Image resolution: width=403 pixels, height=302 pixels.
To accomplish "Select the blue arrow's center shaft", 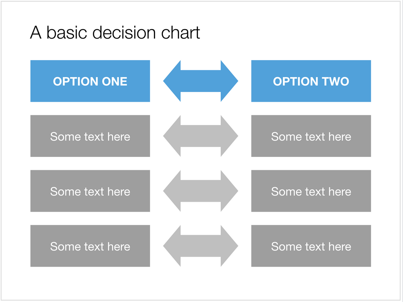I will 201,81.
